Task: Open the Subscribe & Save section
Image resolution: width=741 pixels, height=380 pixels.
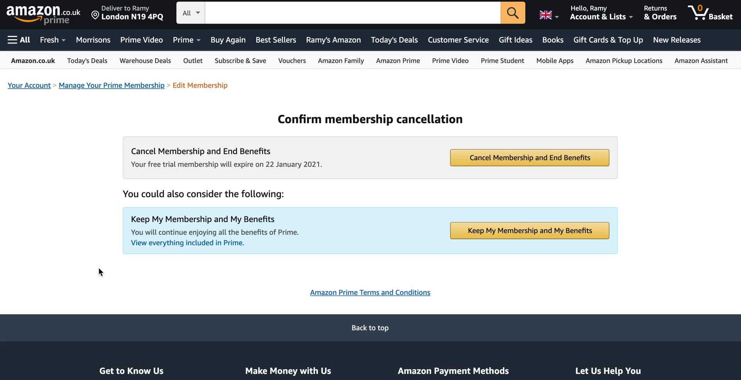Action: 240,61
